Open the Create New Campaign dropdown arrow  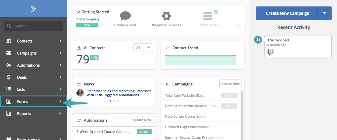click(324, 13)
